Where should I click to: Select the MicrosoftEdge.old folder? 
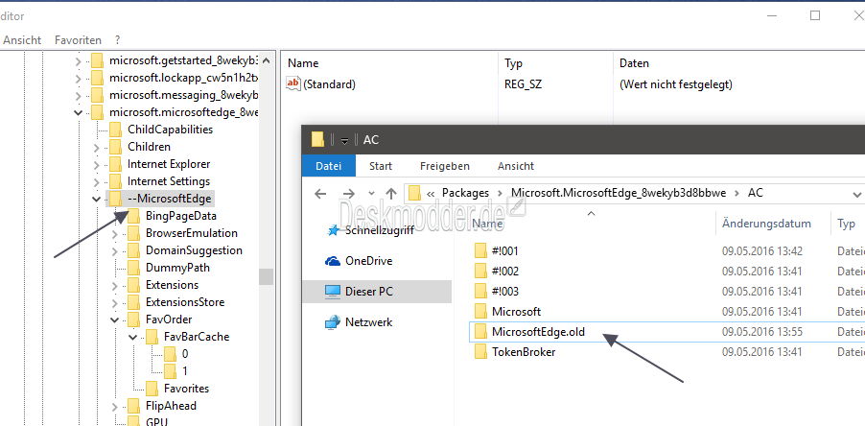pyautogui.click(x=538, y=332)
